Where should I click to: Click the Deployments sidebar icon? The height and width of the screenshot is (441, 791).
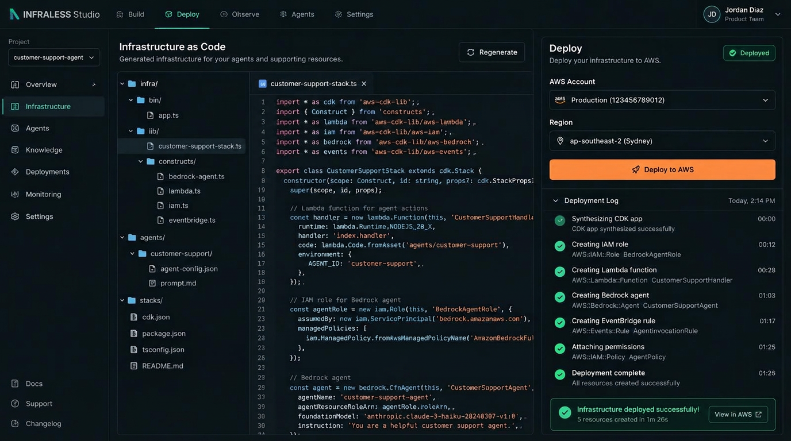pos(15,172)
